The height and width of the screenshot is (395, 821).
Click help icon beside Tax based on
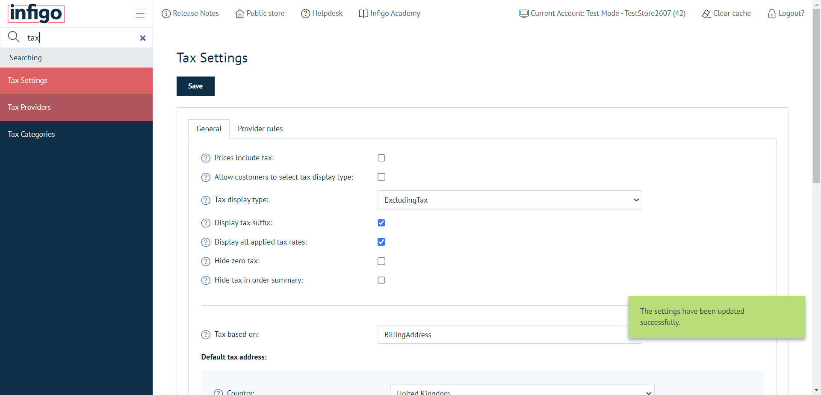click(206, 335)
